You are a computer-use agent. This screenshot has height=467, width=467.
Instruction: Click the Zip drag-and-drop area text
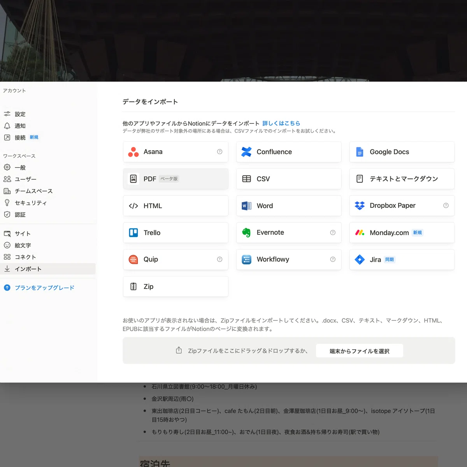248,351
